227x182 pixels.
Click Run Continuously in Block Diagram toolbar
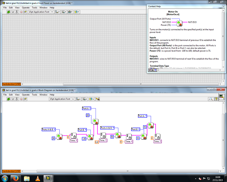tap(17, 99)
